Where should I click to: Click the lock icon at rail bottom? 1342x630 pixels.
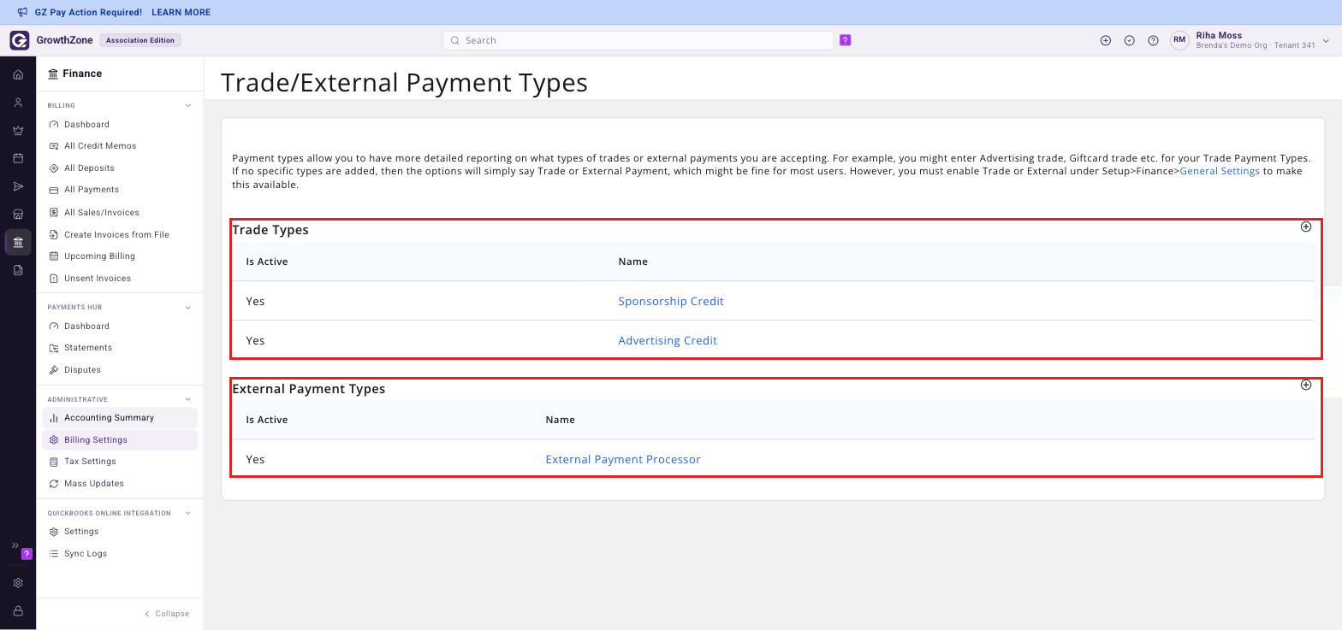click(18, 611)
